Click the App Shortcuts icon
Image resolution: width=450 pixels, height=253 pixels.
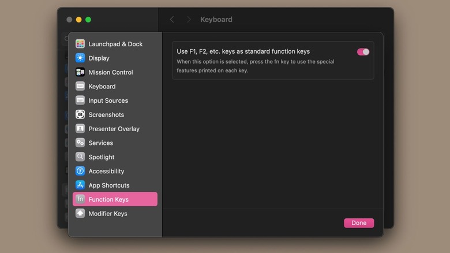tap(80, 185)
